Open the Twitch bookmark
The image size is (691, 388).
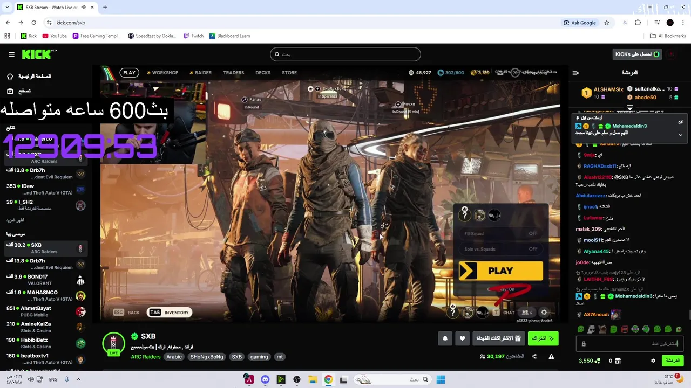[193, 36]
